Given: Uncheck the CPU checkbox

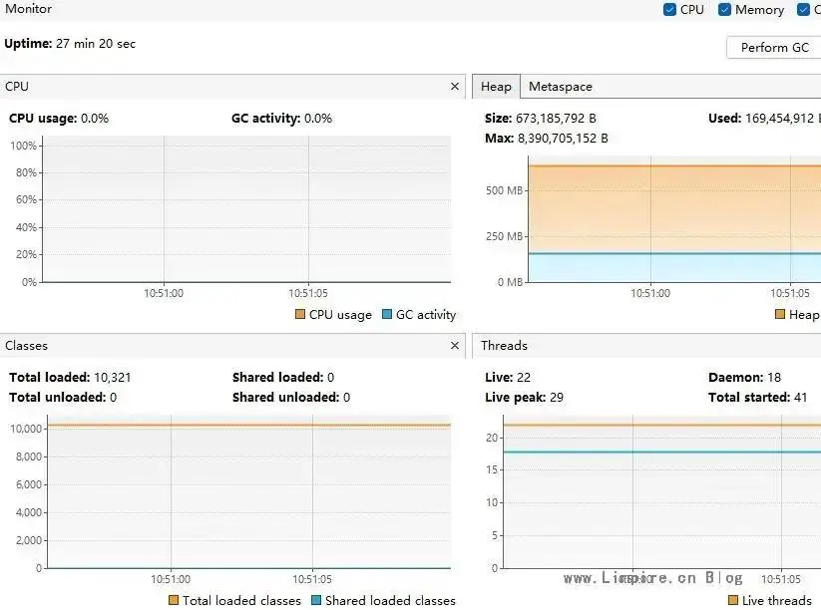Looking at the screenshot, I should point(669,9).
